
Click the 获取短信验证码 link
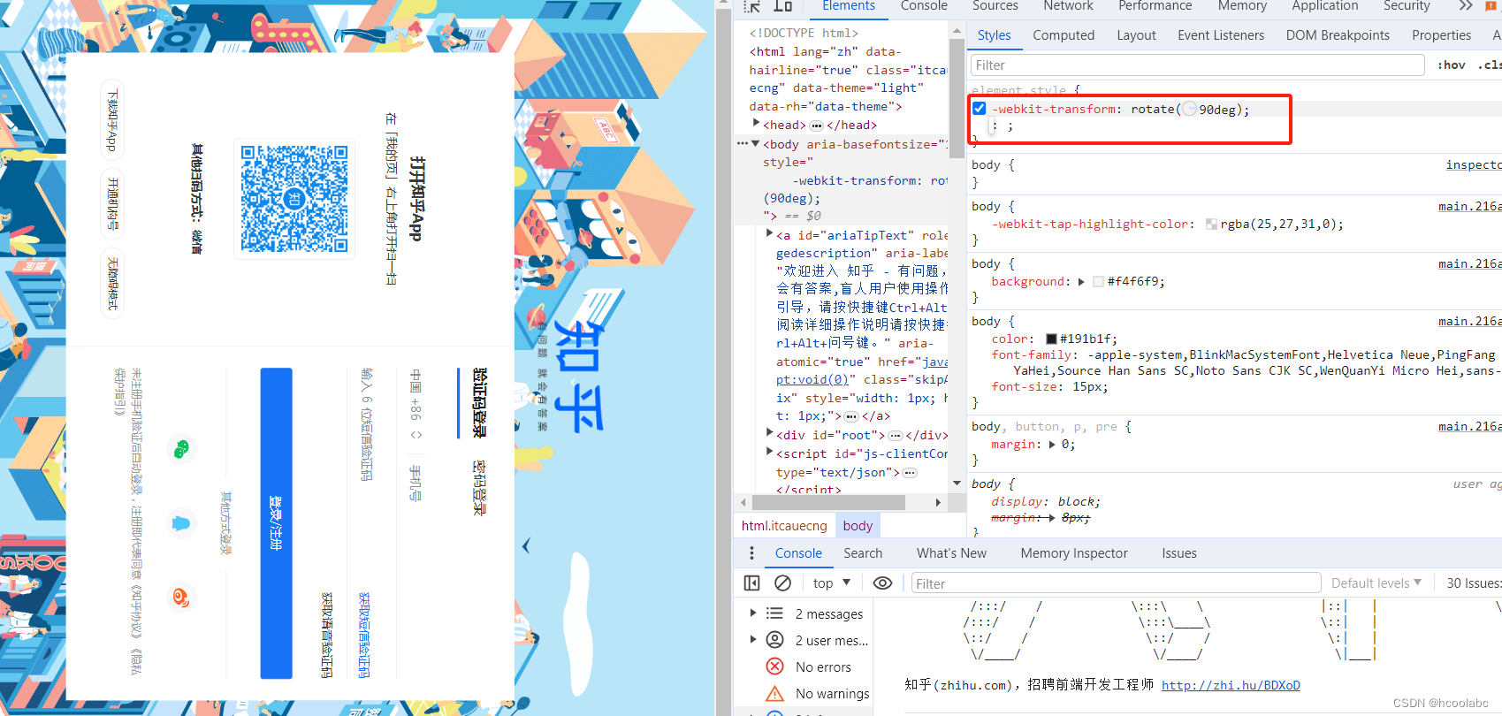click(x=363, y=635)
